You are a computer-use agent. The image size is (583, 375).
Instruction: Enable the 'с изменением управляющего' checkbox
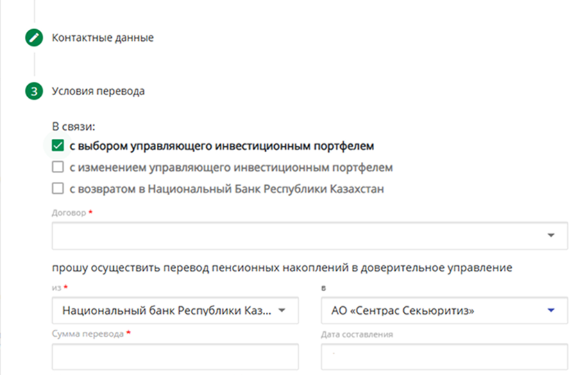(58, 167)
